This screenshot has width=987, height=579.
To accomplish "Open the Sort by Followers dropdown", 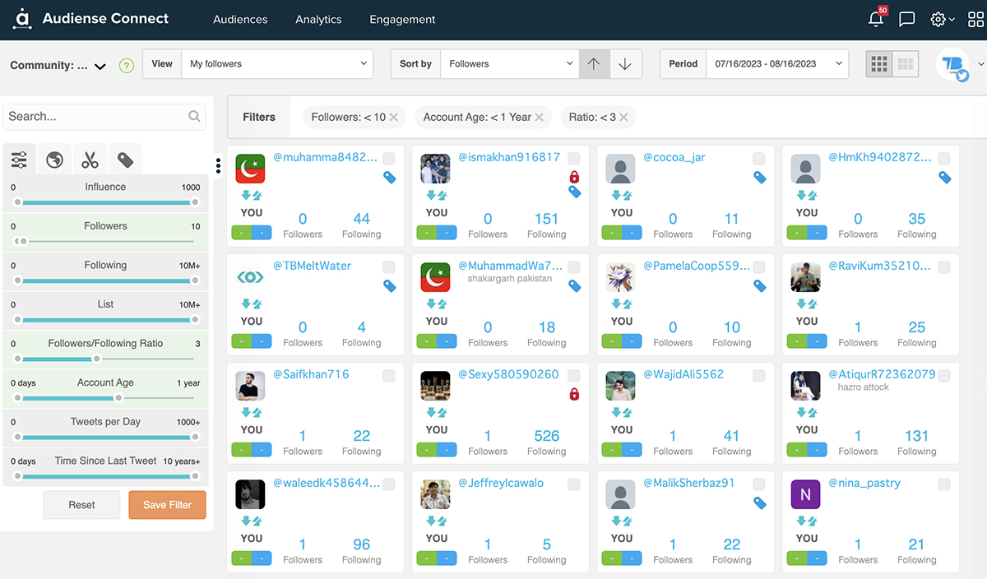I will click(x=510, y=63).
